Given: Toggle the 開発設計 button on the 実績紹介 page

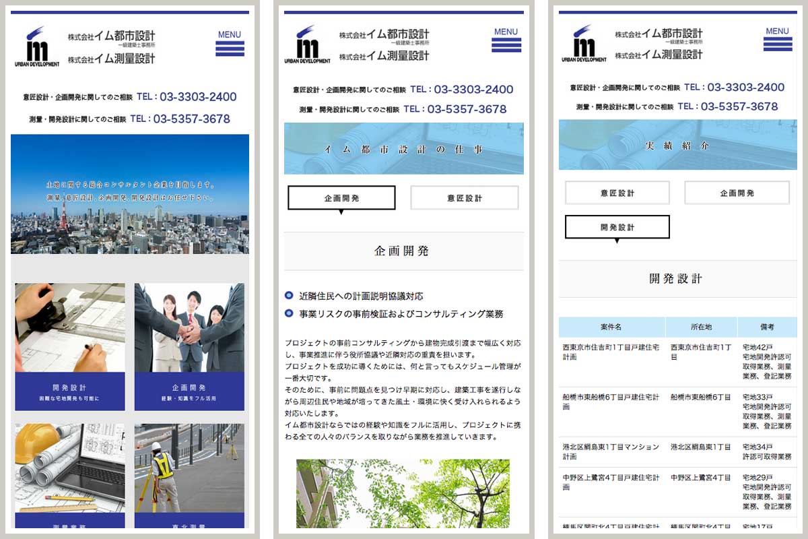Looking at the screenshot, I should (x=616, y=227).
